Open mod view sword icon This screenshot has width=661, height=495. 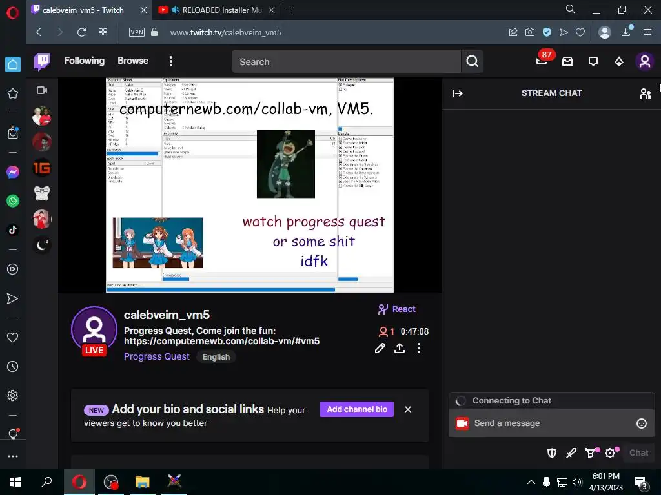[x=571, y=453]
